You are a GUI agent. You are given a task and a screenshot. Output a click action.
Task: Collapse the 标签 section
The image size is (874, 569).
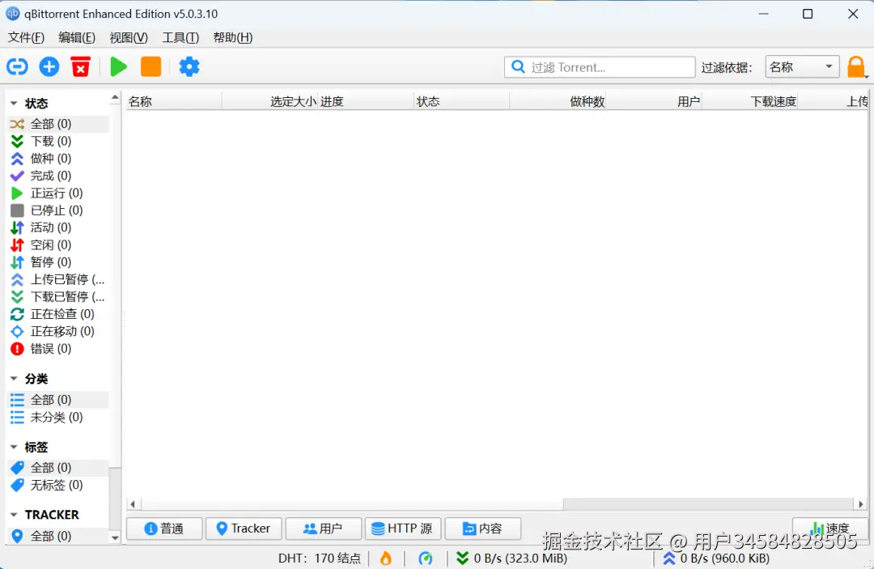tap(14, 447)
